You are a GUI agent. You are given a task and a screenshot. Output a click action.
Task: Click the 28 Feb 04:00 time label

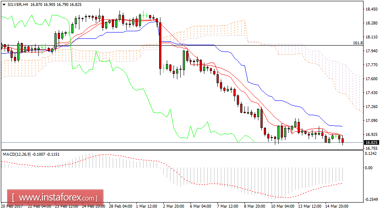(121, 206)
